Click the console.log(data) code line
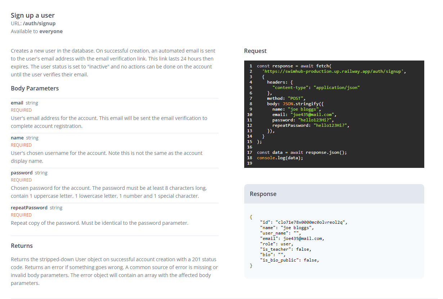 coord(280,158)
